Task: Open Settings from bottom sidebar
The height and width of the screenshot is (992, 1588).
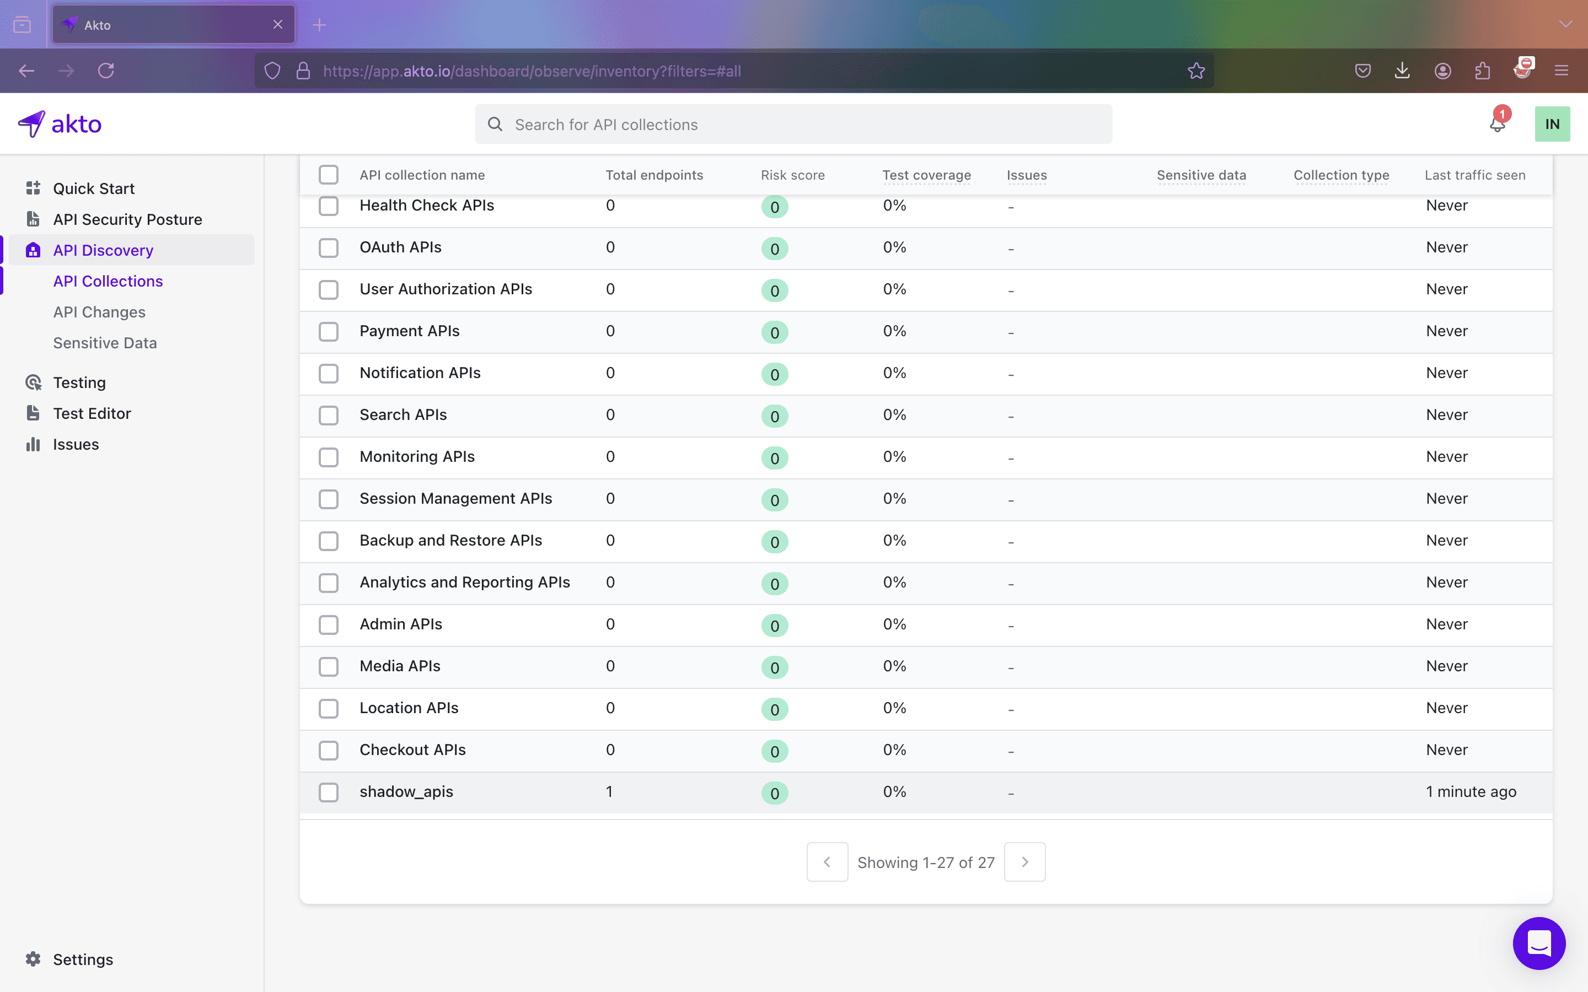Action: tap(81, 959)
